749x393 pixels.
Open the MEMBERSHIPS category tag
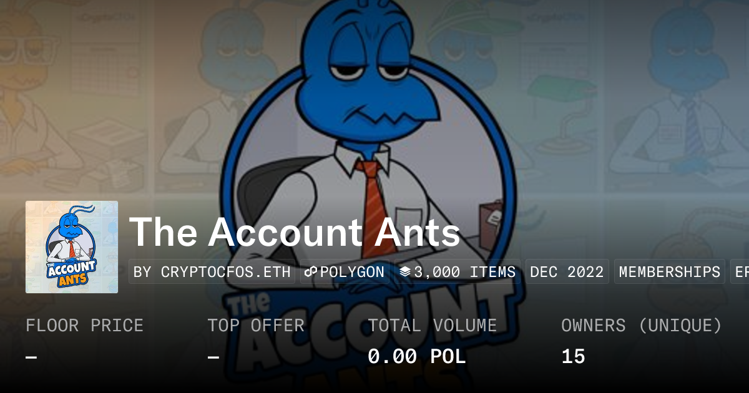point(670,272)
